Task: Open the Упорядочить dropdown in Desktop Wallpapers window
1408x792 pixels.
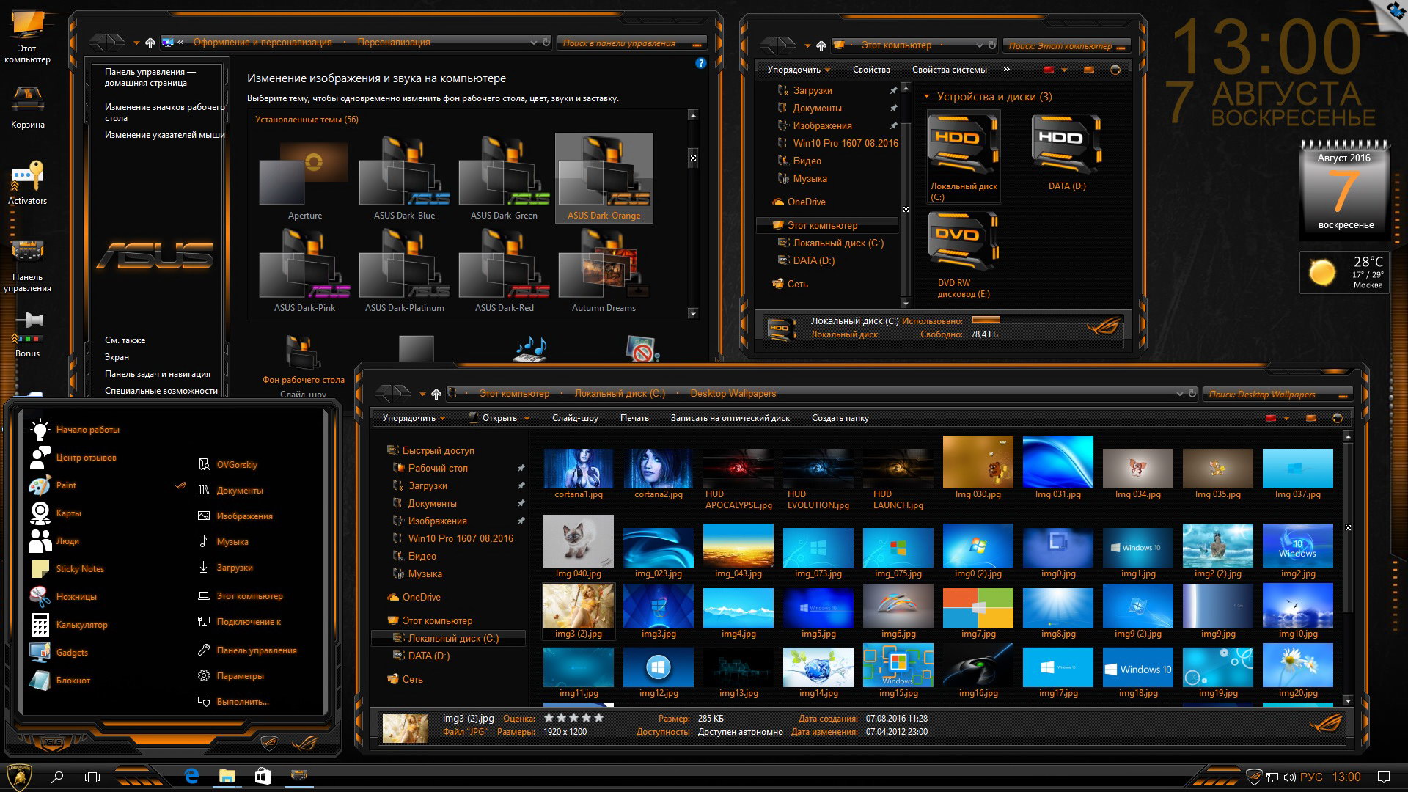Action: [x=414, y=418]
